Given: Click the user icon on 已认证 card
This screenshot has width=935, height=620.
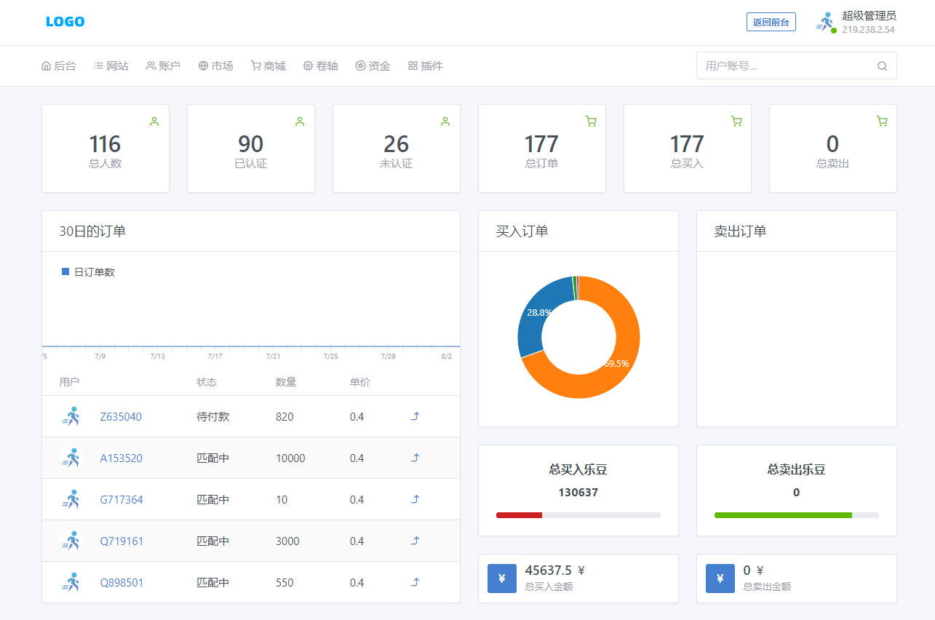Looking at the screenshot, I should coord(300,122).
